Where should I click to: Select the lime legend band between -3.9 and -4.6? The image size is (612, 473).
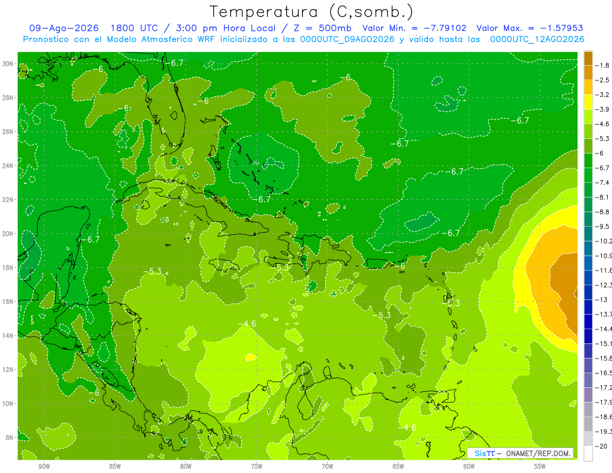pos(588,117)
